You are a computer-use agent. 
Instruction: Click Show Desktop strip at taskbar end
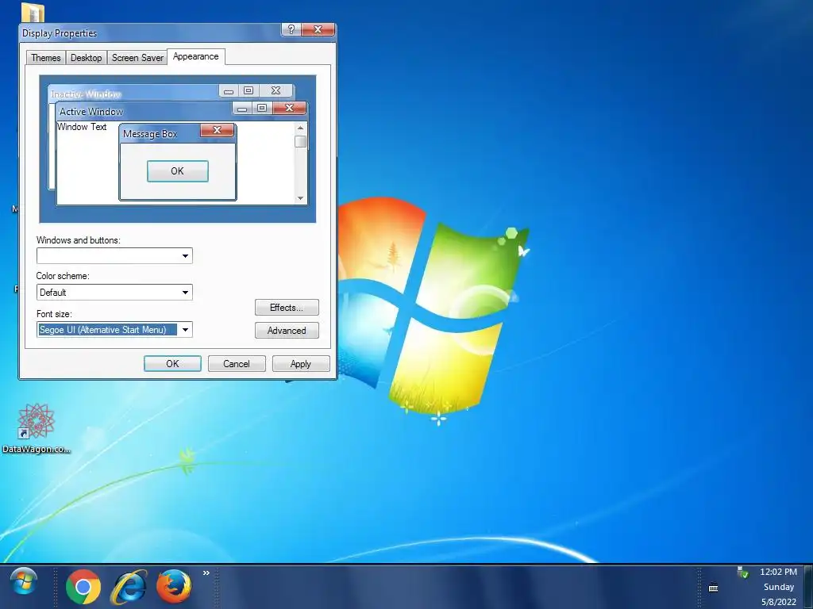point(808,587)
